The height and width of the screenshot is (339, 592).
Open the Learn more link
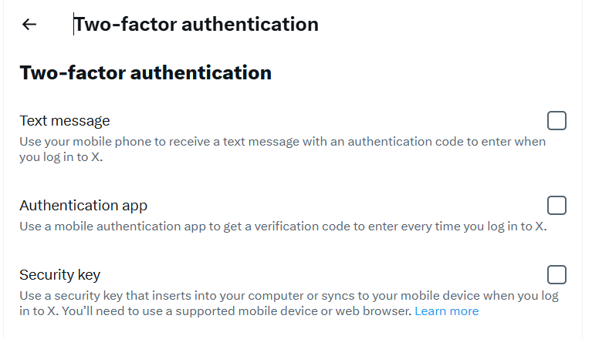tap(446, 311)
